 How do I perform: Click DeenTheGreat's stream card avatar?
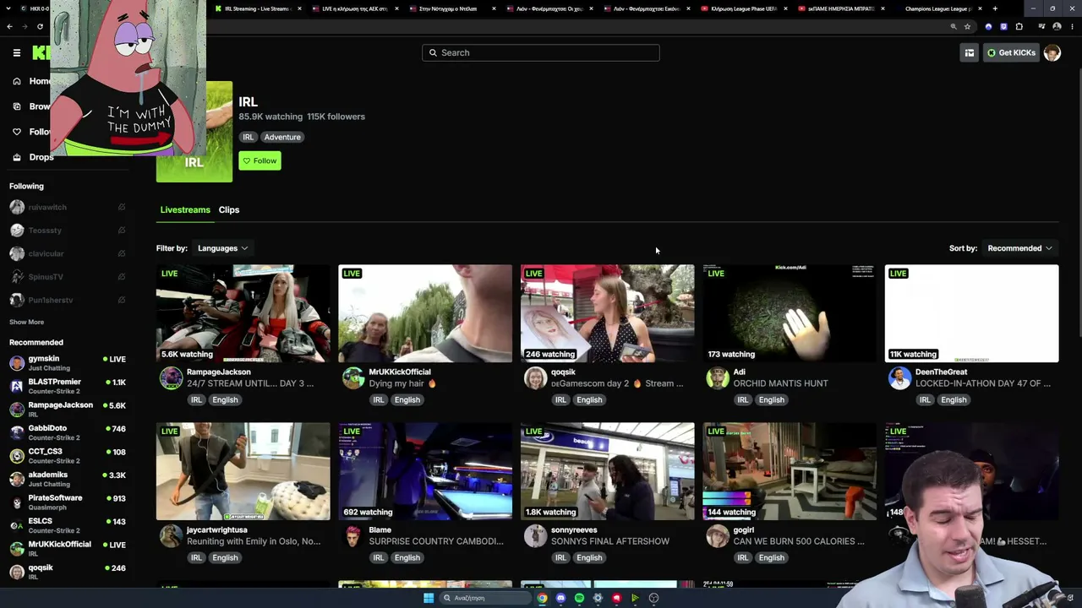click(x=900, y=377)
